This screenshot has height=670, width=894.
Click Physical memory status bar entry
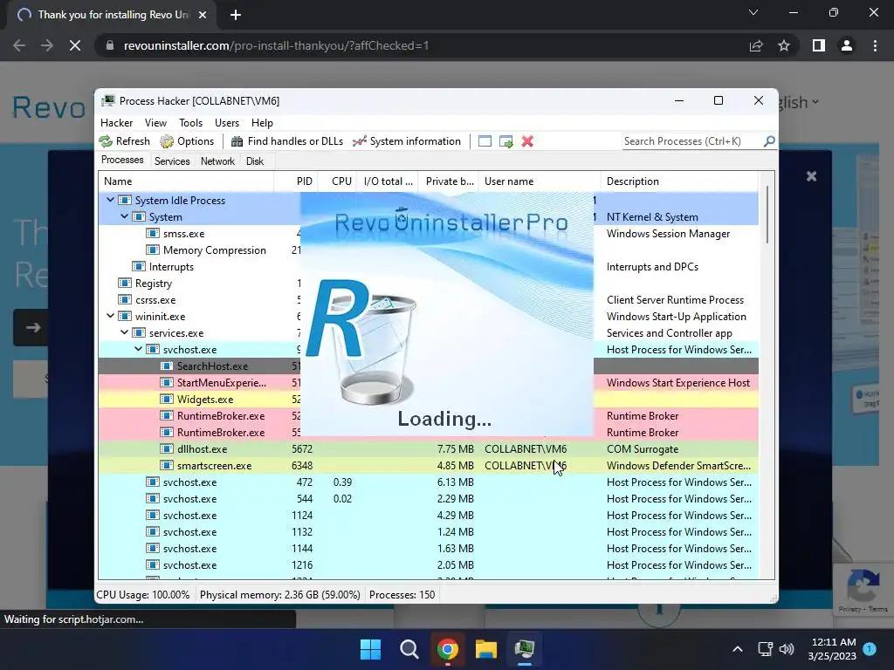(x=280, y=595)
